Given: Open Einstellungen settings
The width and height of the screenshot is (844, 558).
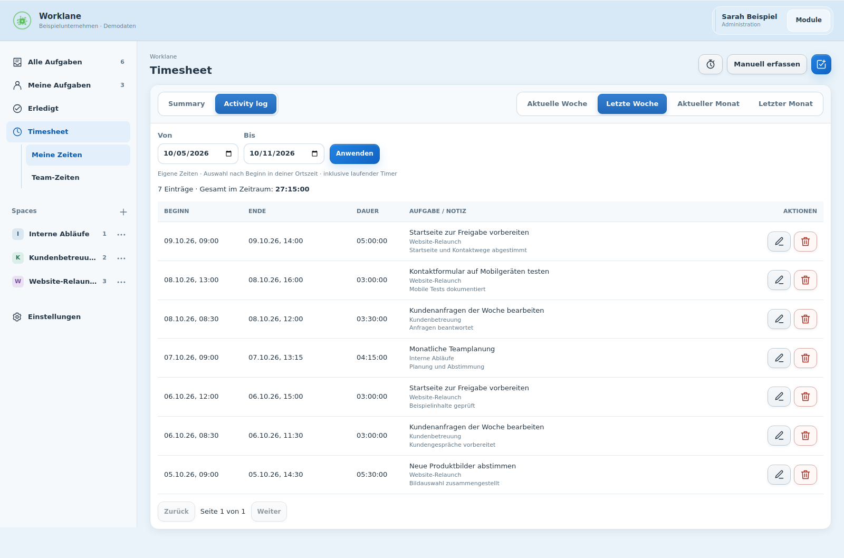Looking at the screenshot, I should coord(68,317).
